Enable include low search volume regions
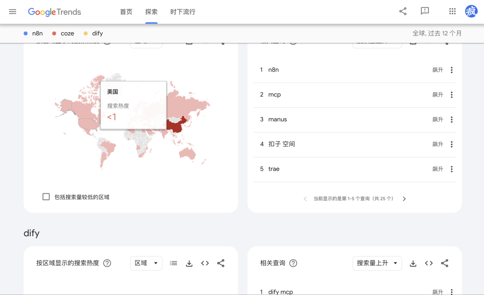 [x=46, y=197]
